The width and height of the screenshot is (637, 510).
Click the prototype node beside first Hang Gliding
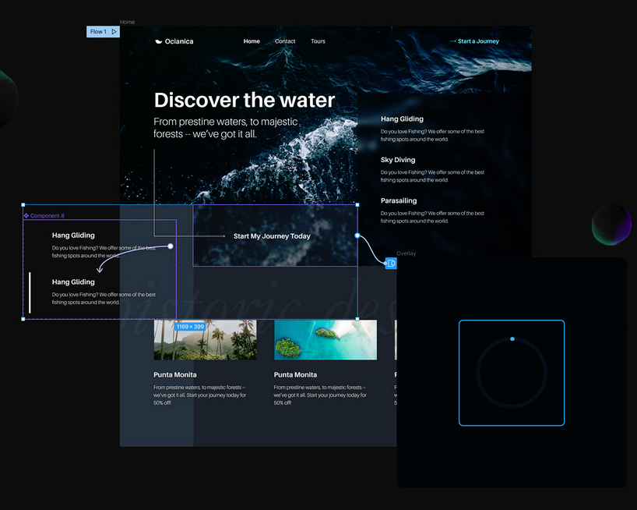(x=171, y=246)
